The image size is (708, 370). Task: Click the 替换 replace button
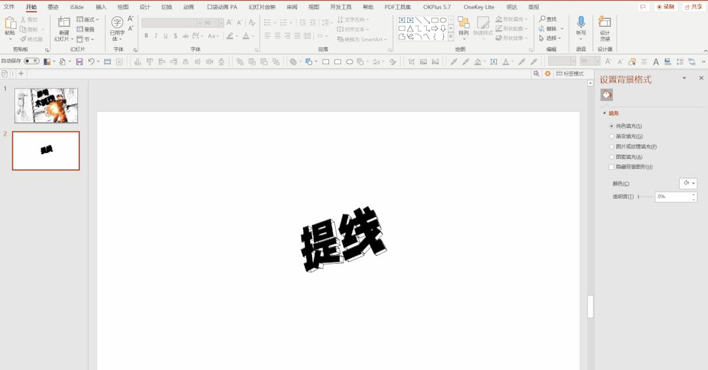pos(551,29)
